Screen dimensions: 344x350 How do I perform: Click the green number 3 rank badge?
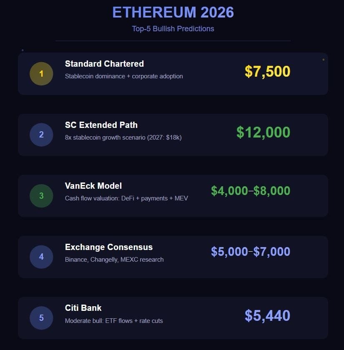coord(41,196)
